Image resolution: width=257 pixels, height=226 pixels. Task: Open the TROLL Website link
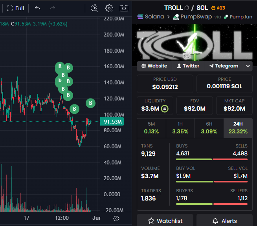click(154, 66)
